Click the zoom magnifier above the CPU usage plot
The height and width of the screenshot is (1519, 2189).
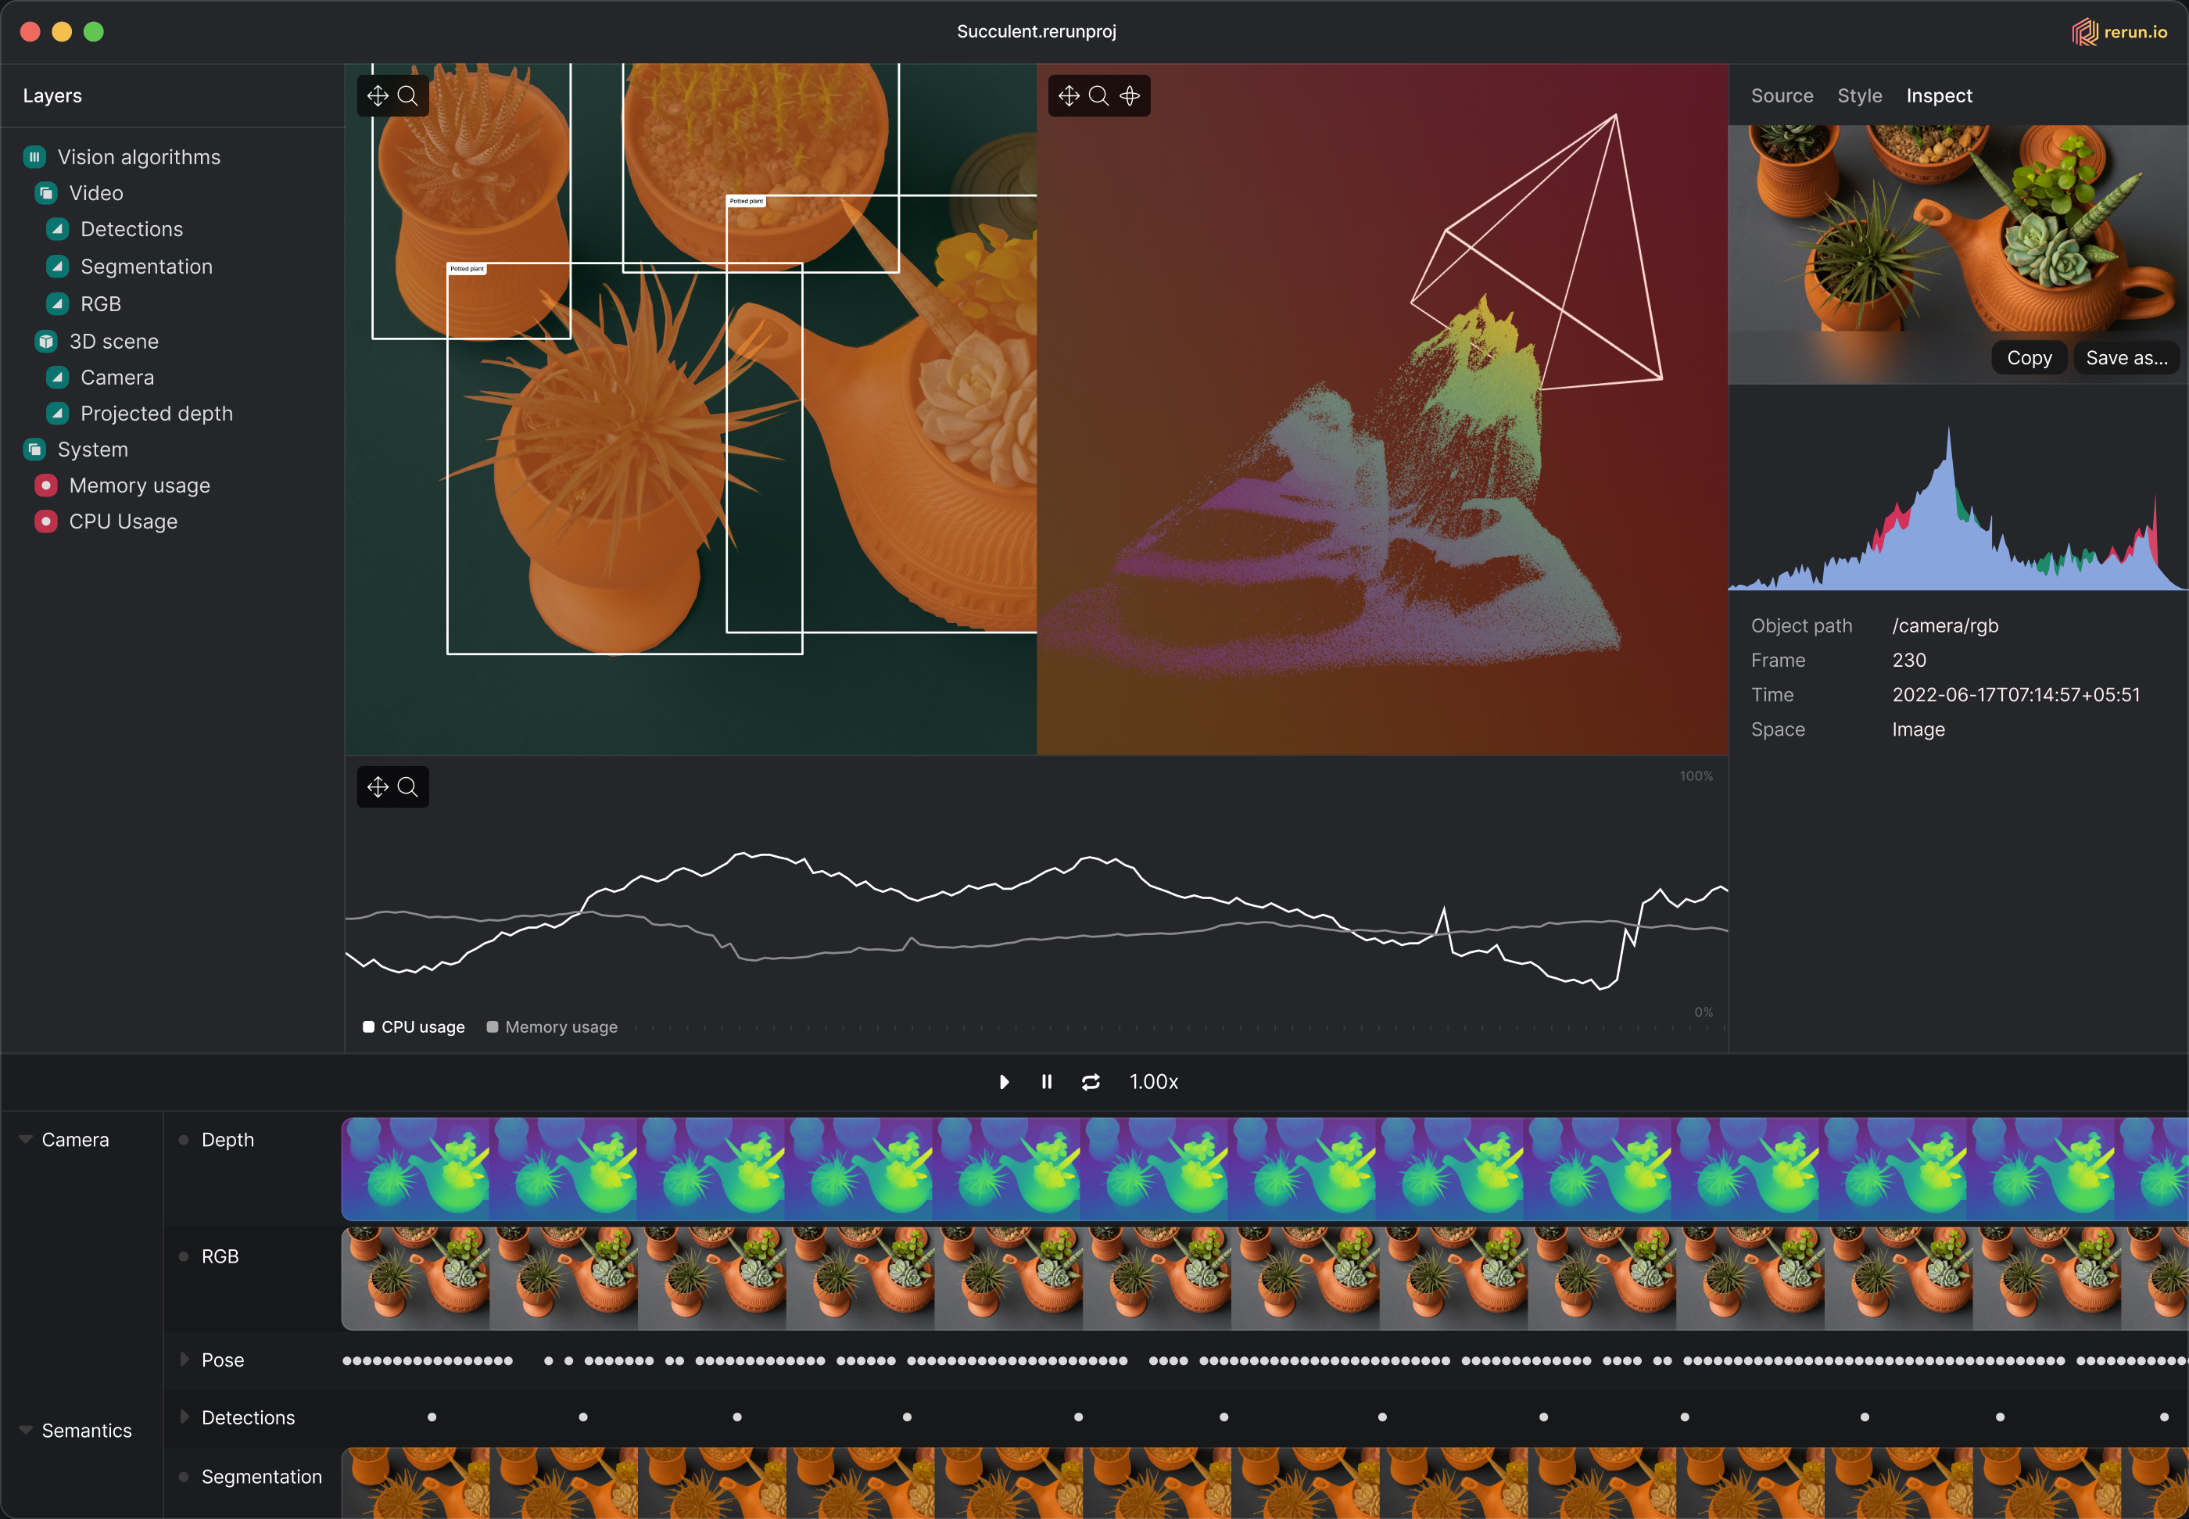click(x=407, y=787)
